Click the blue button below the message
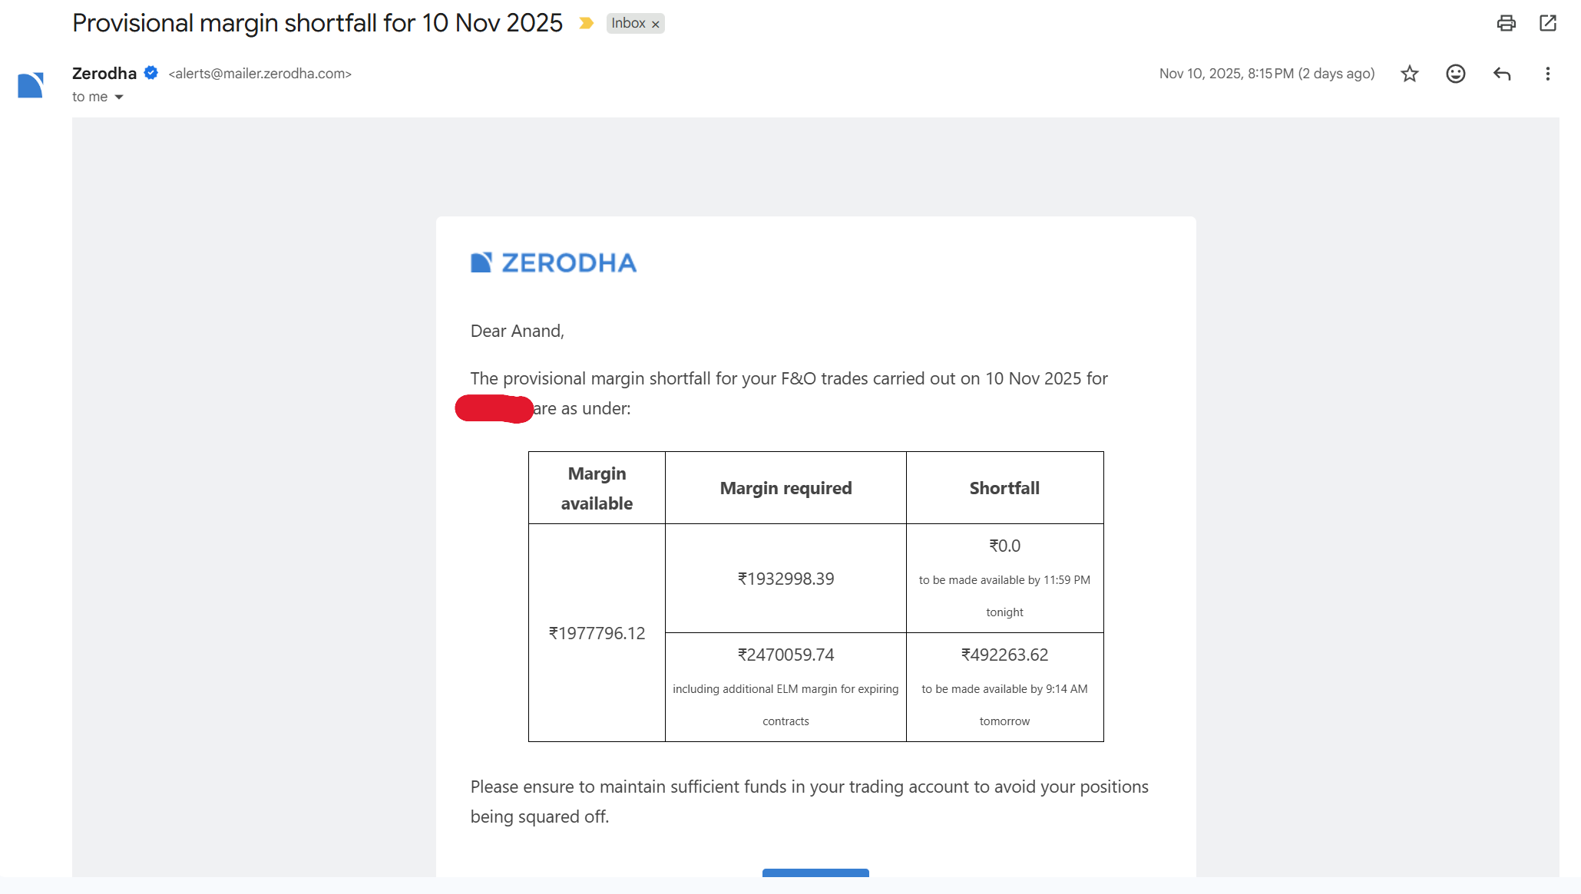Viewport: 1581px width, 894px height. (x=815, y=873)
